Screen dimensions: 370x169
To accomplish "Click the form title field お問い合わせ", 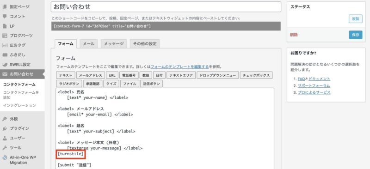I will 166,7.
